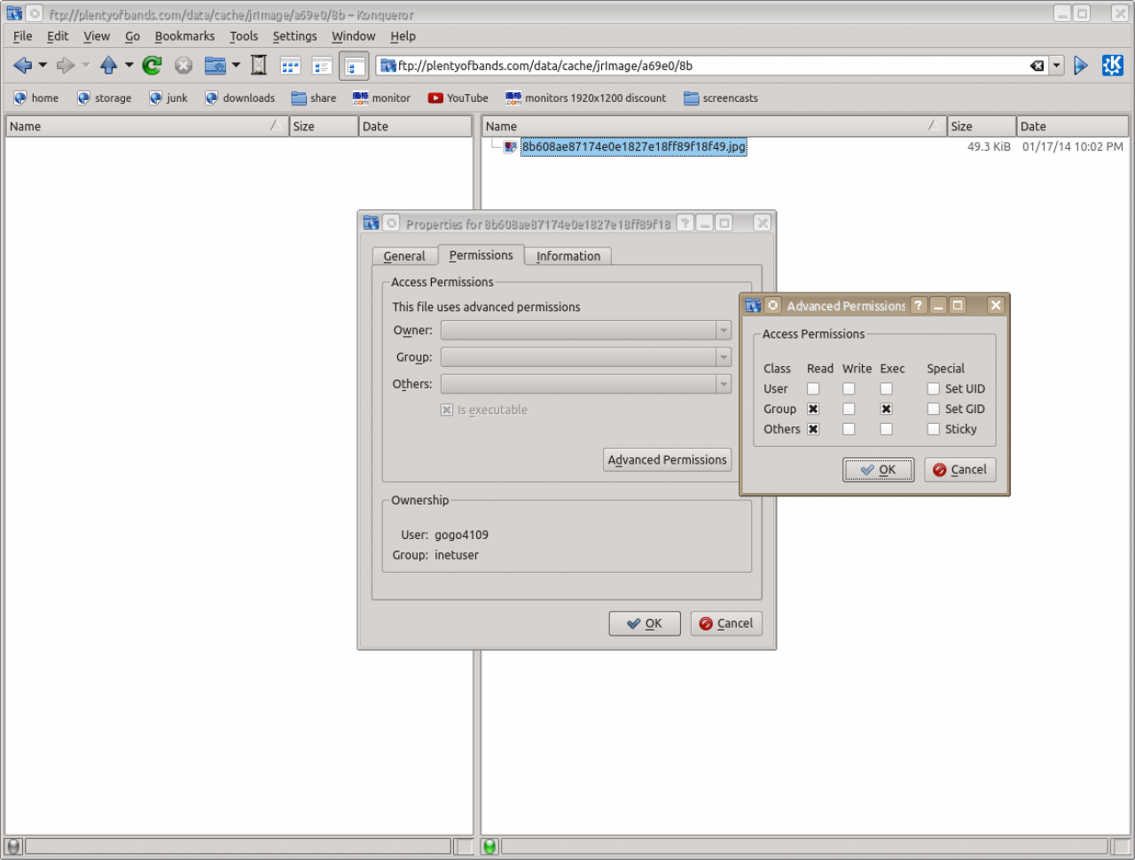This screenshot has width=1135, height=860.
Task: Enable Write permission for Group
Action: tap(849, 410)
